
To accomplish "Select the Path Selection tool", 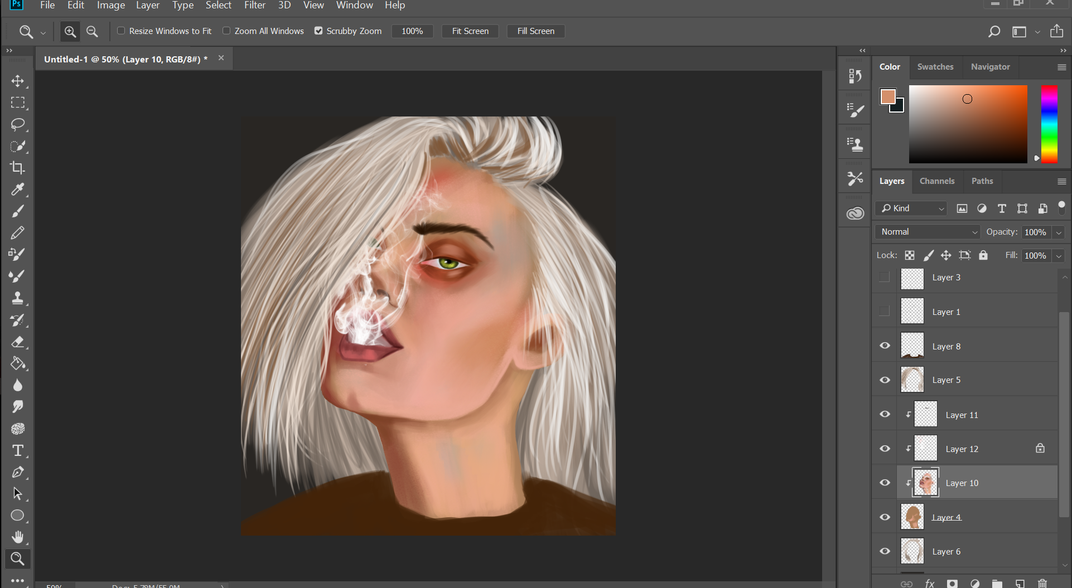I will tap(18, 494).
